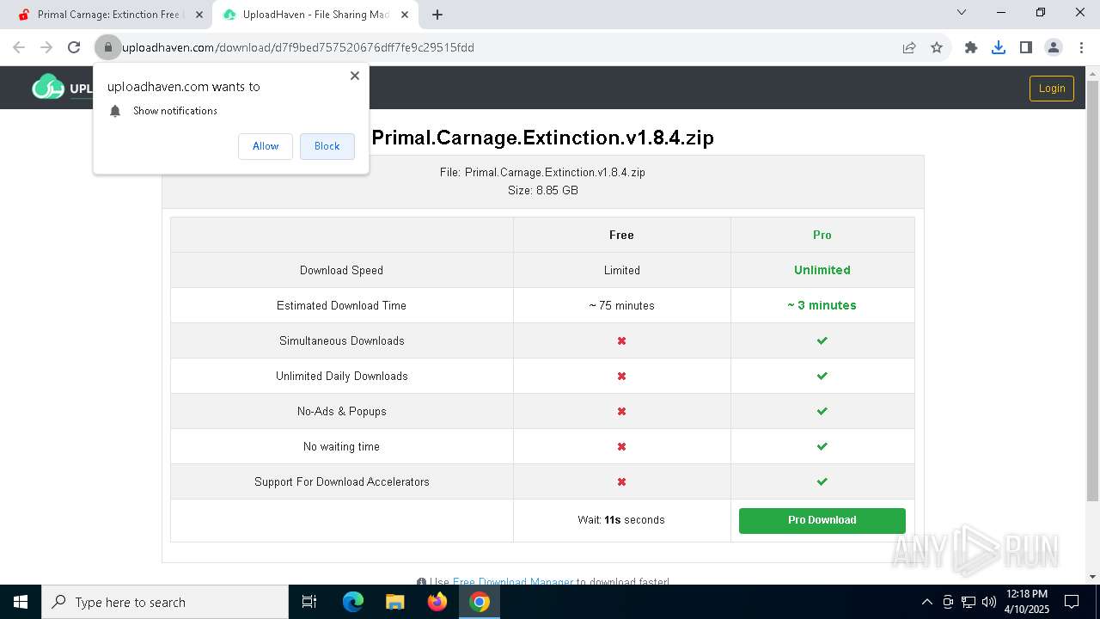Bookmark this page with the star icon
This screenshot has height=619, width=1100.
(x=937, y=47)
